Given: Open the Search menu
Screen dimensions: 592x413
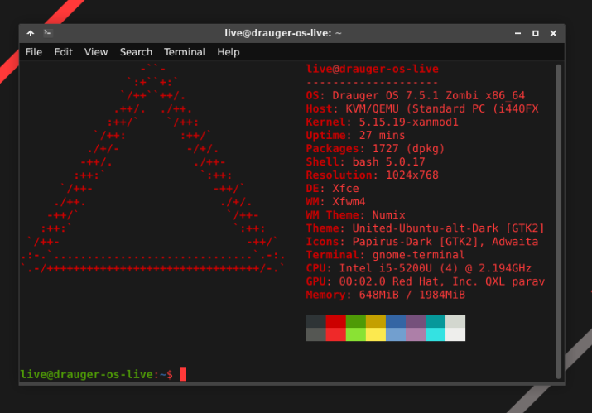Looking at the screenshot, I should (x=136, y=52).
